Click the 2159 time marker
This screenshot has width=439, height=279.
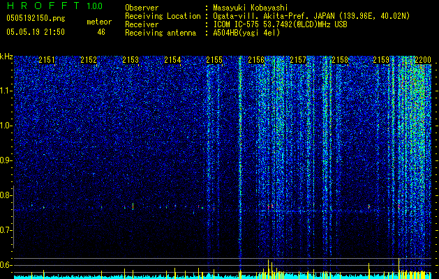coord(382,60)
